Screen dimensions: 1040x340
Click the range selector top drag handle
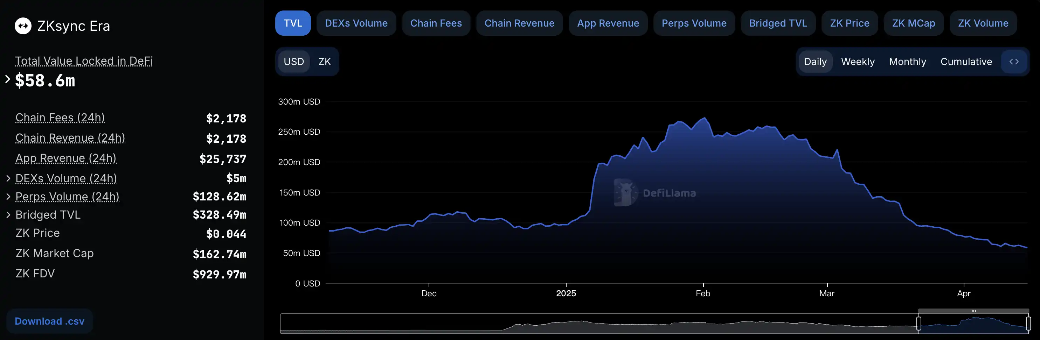point(973,311)
